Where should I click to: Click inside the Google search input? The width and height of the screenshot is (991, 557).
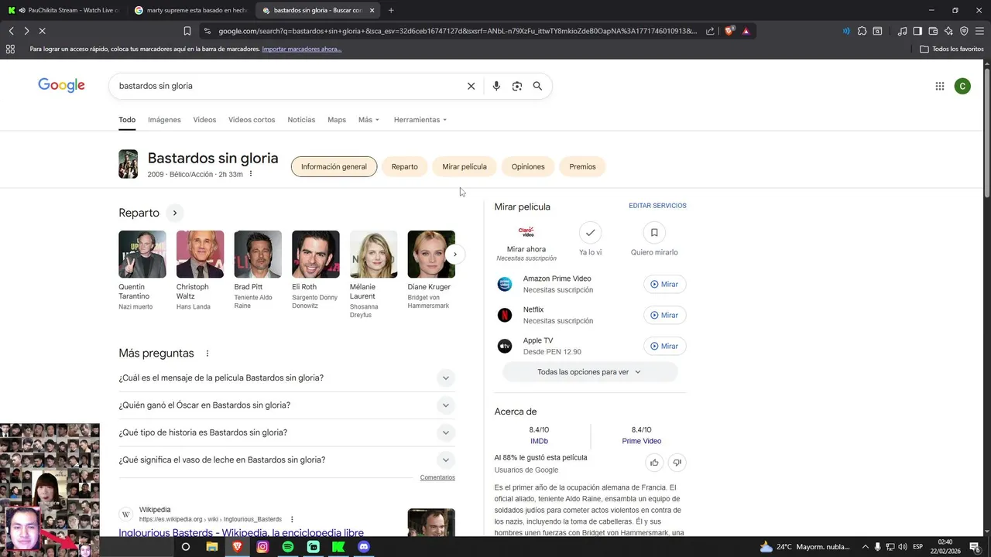click(x=286, y=86)
